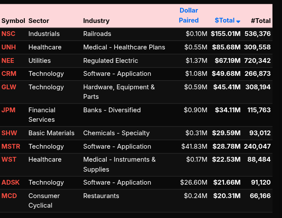Open the SHW ticker link
This screenshot has height=218, width=282.
9,133
